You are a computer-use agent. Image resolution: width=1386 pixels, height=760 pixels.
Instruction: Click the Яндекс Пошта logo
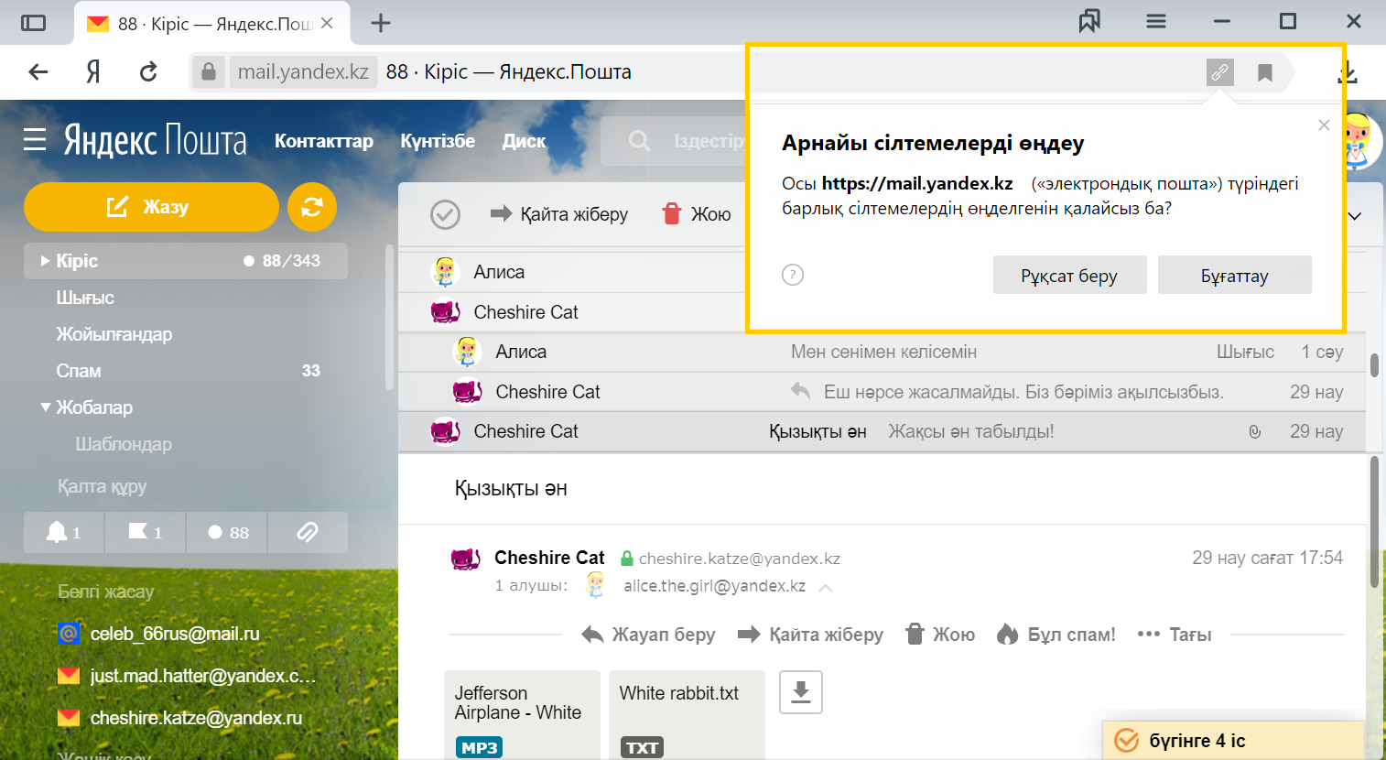pos(155,140)
